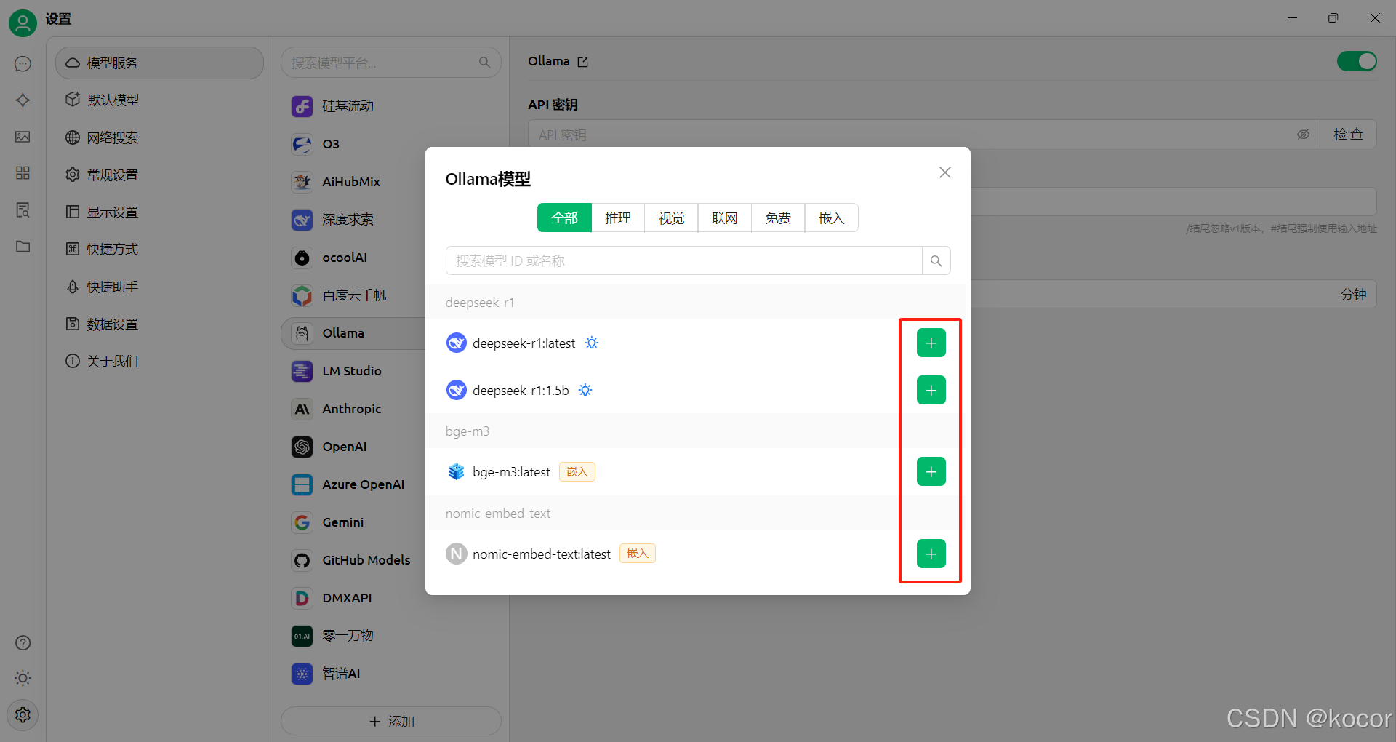Open 常规设置 settings section
The width and height of the screenshot is (1396, 742).
(159, 175)
